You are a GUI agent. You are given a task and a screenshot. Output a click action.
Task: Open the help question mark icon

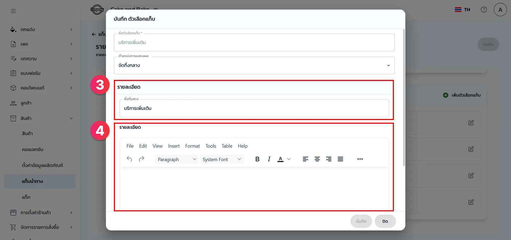(484, 10)
